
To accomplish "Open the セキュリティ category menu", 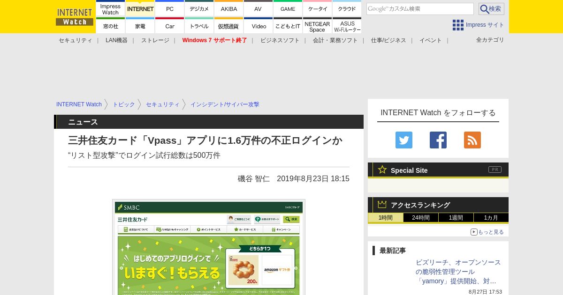I will (76, 40).
